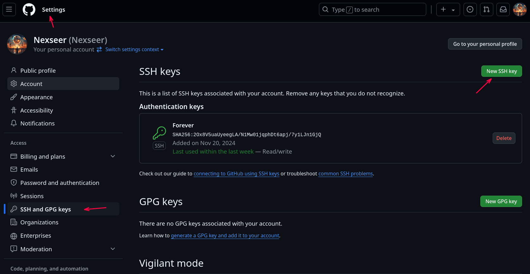This screenshot has height=274, width=530.
Task: Click New GPG key button
Action: tap(501, 201)
